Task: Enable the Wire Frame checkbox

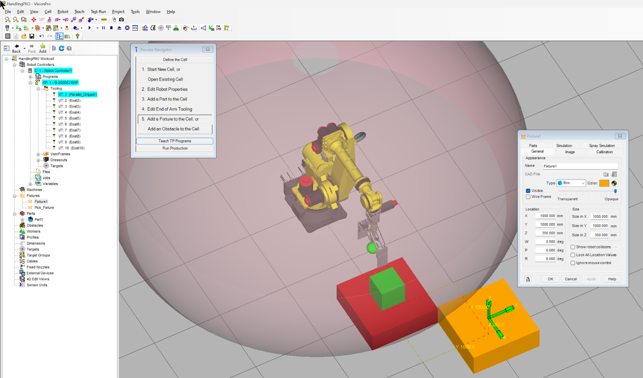Action: click(x=528, y=197)
